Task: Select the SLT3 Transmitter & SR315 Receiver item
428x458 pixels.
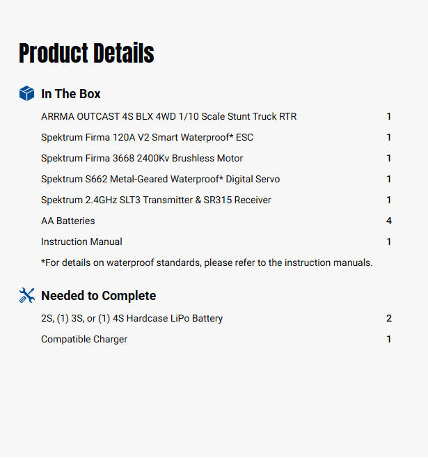Action: tap(156, 200)
